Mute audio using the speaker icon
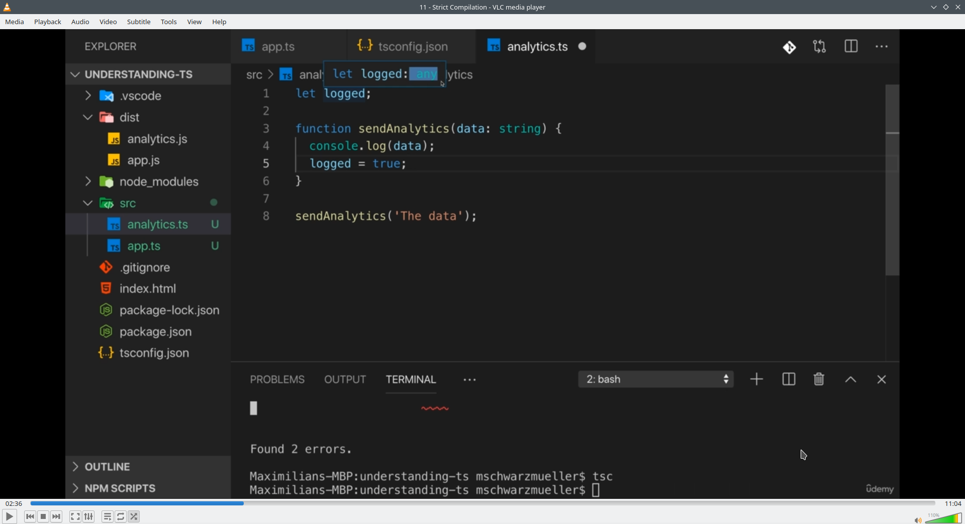 click(x=918, y=520)
